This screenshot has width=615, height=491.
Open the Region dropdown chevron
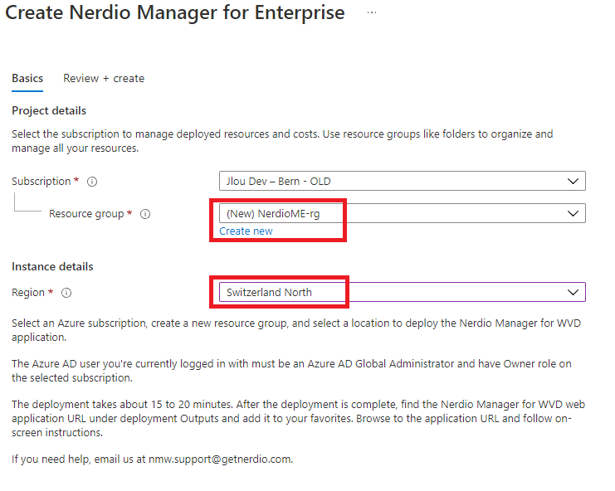573,292
